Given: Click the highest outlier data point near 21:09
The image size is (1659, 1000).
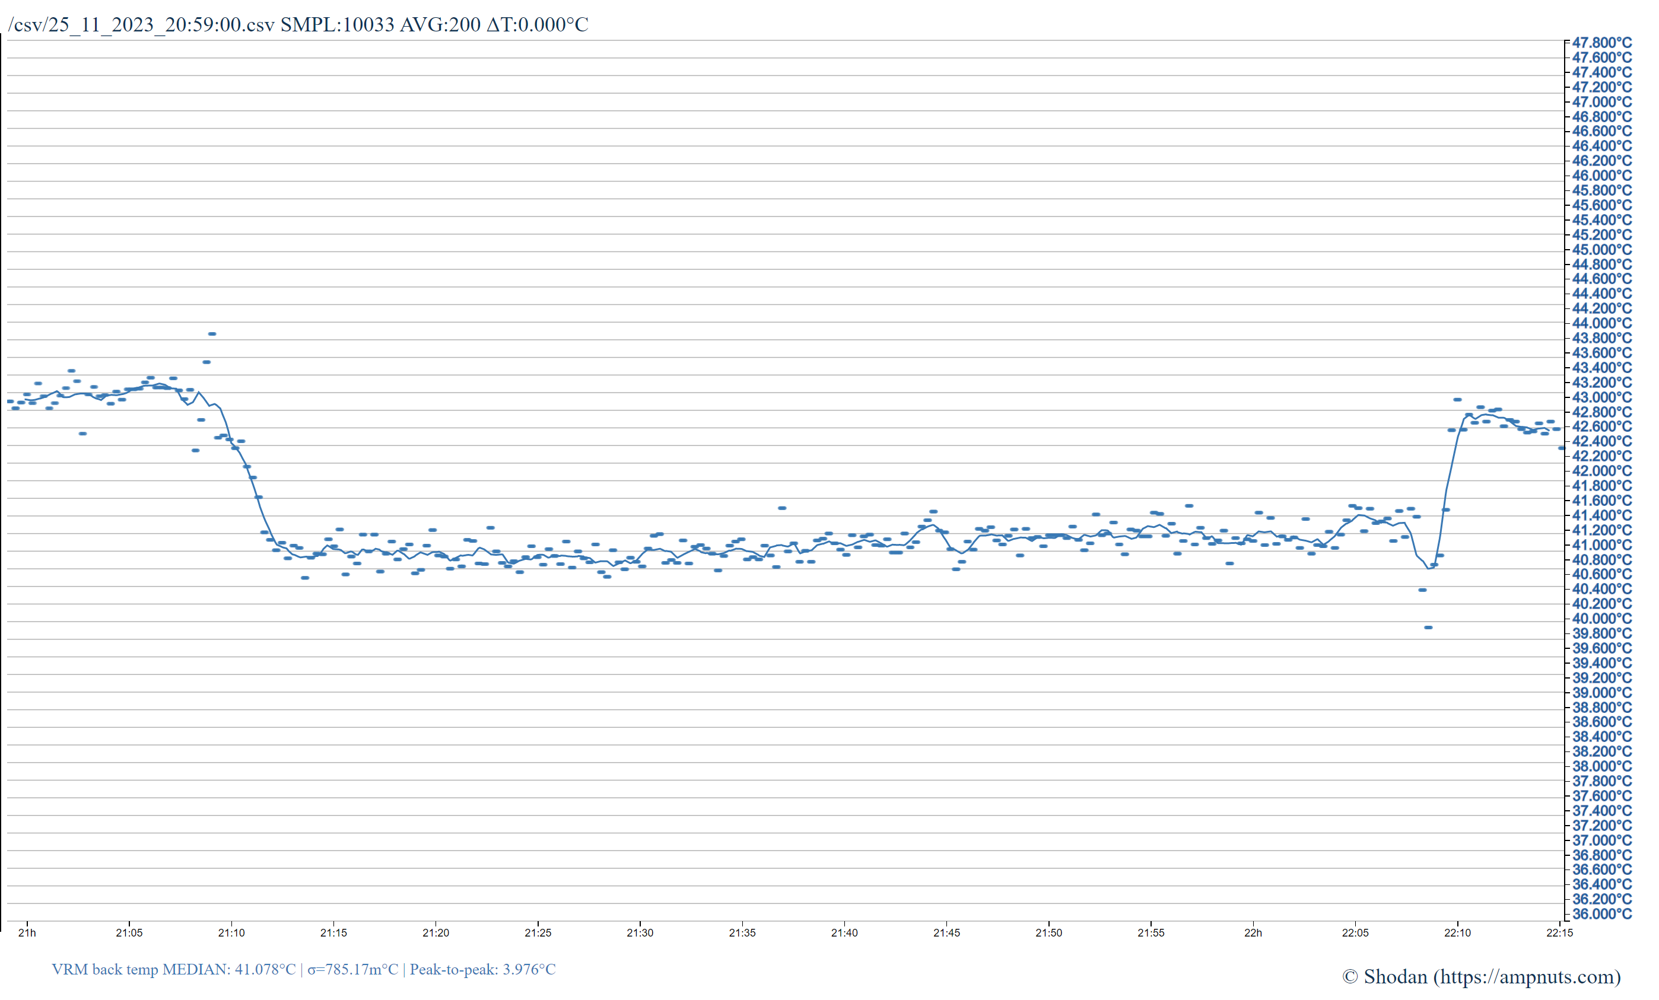Looking at the screenshot, I should 212,334.
